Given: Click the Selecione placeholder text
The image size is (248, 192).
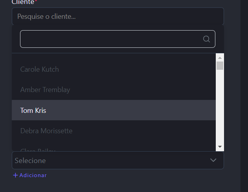Looking at the screenshot, I should point(30,161).
